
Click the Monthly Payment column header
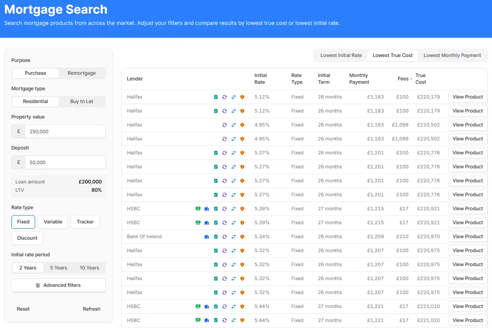pos(359,79)
